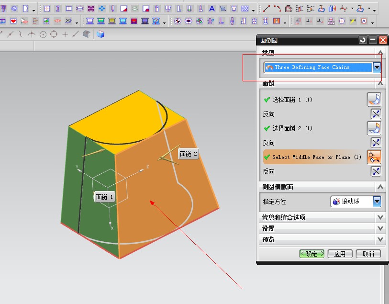Click the blue mold base icon
Viewport: 389px width, 304px height.
(90, 22)
